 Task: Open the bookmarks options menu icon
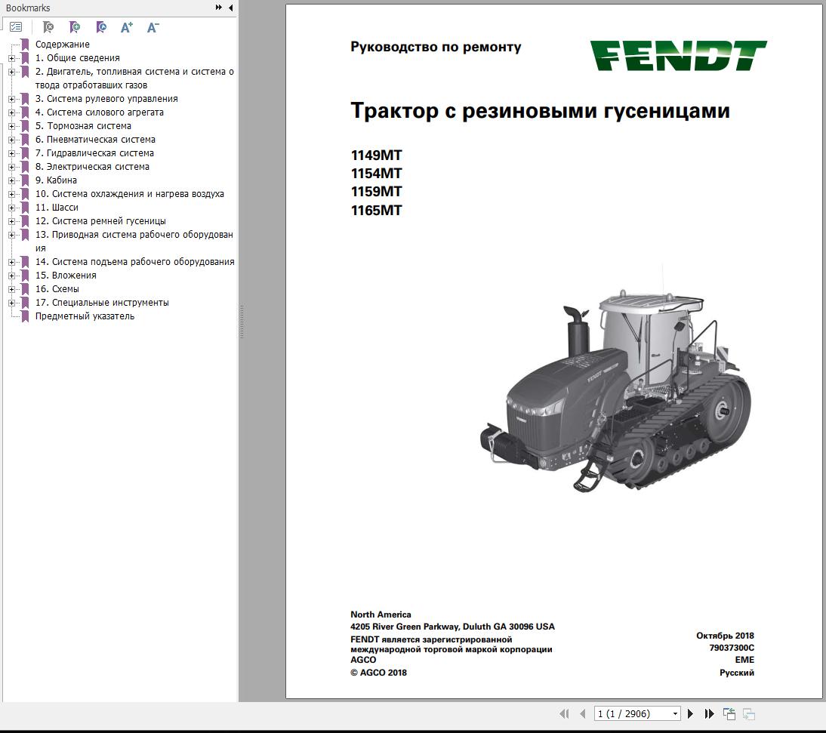[16, 27]
